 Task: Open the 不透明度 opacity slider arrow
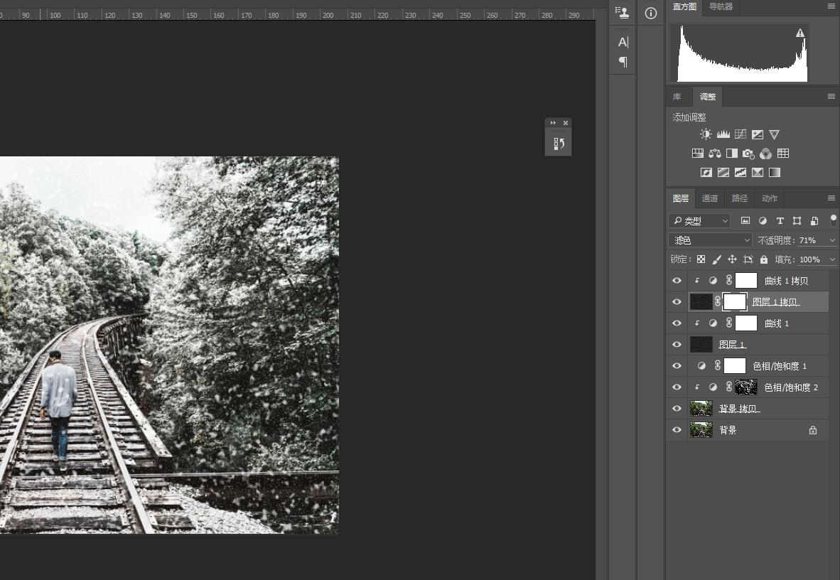[832, 241]
